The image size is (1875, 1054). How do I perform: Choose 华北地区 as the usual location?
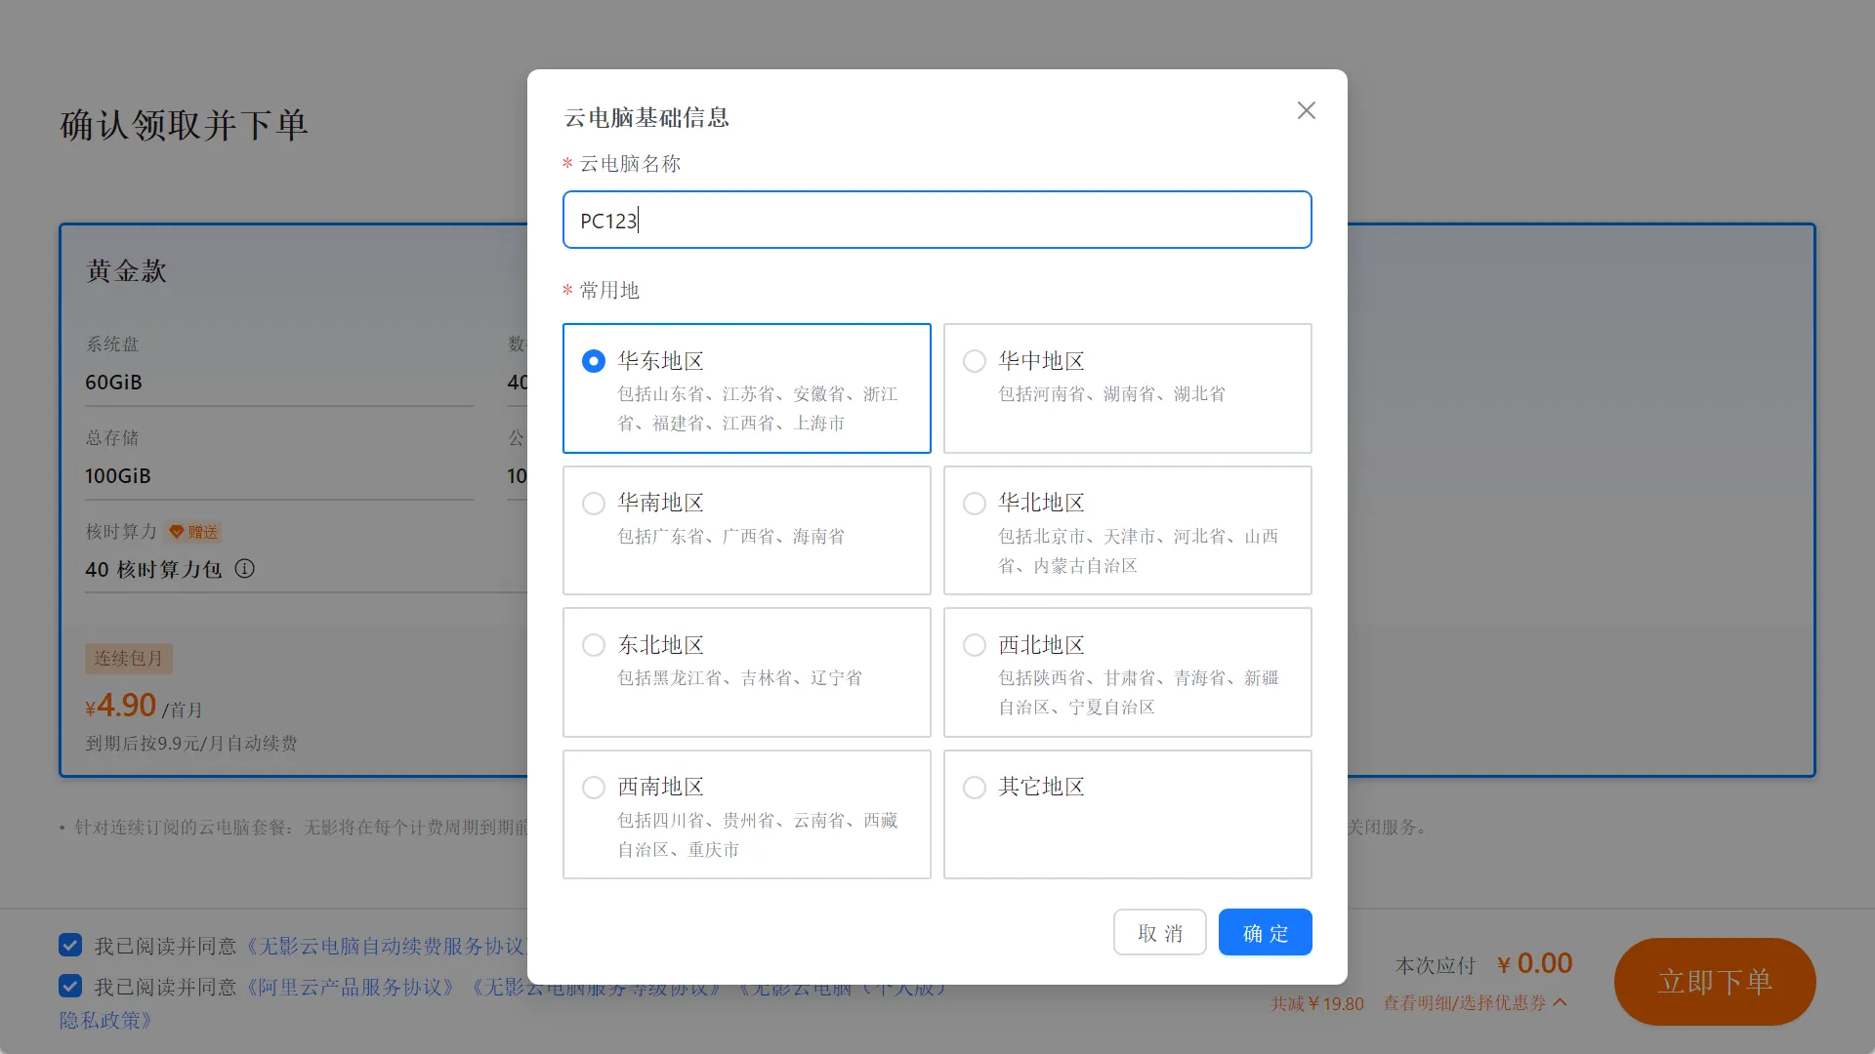975,504
